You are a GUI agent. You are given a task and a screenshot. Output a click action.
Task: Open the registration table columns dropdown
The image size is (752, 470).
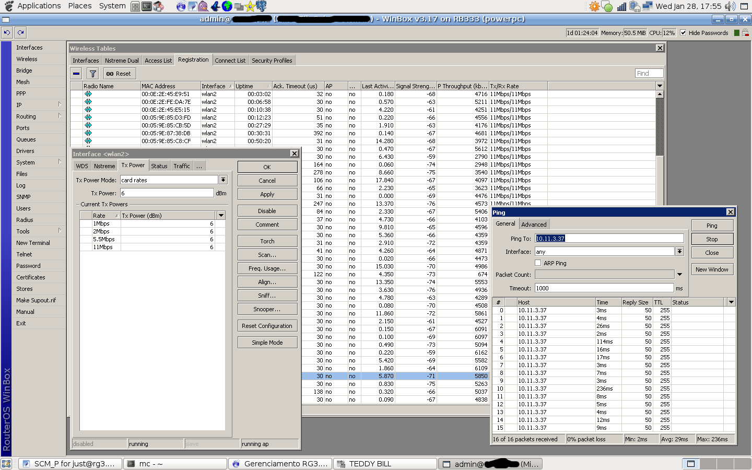coord(660,86)
